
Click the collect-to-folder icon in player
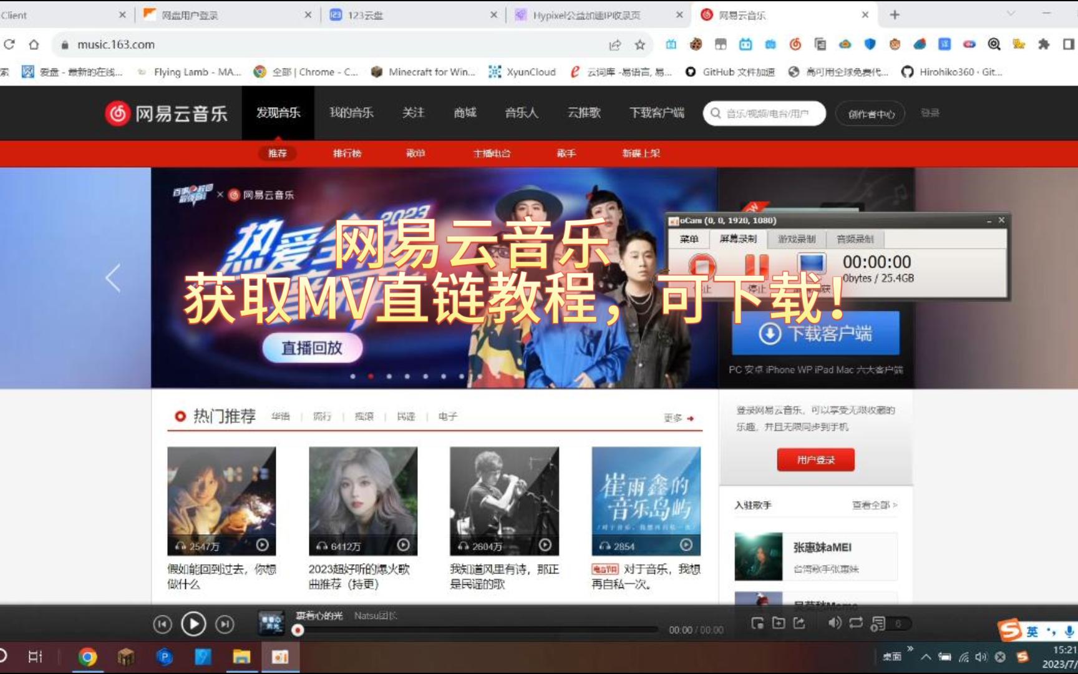coord(779,623)
